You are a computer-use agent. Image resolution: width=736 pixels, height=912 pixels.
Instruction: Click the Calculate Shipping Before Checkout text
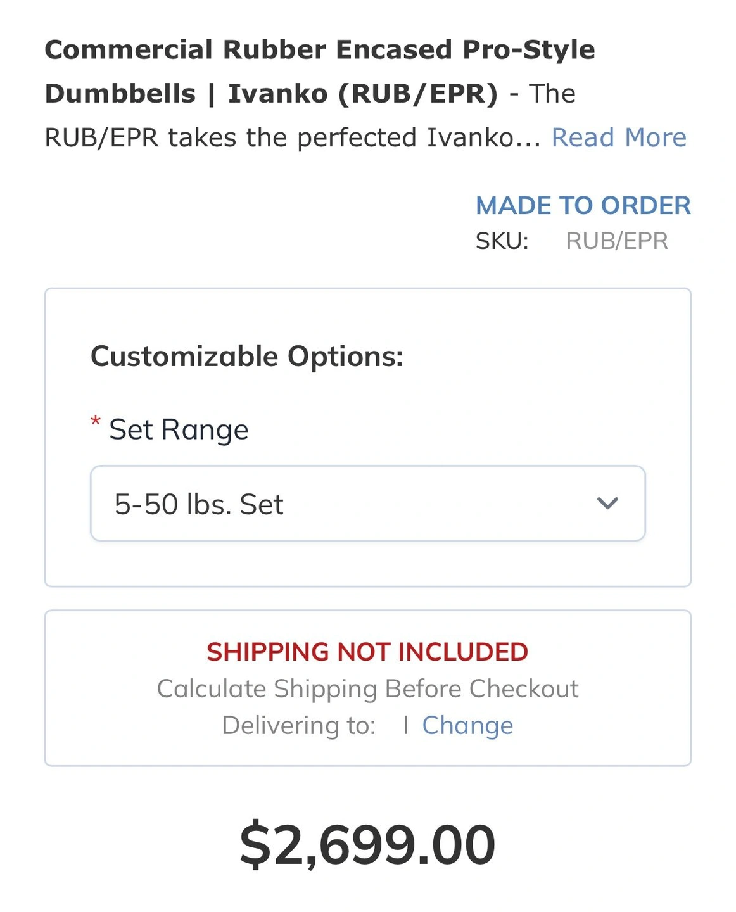click(367, 688)
